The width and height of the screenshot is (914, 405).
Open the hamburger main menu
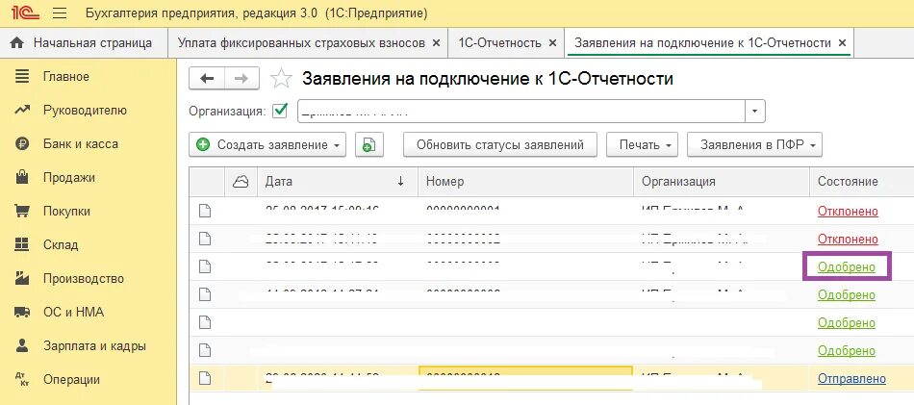coord(60,13)
